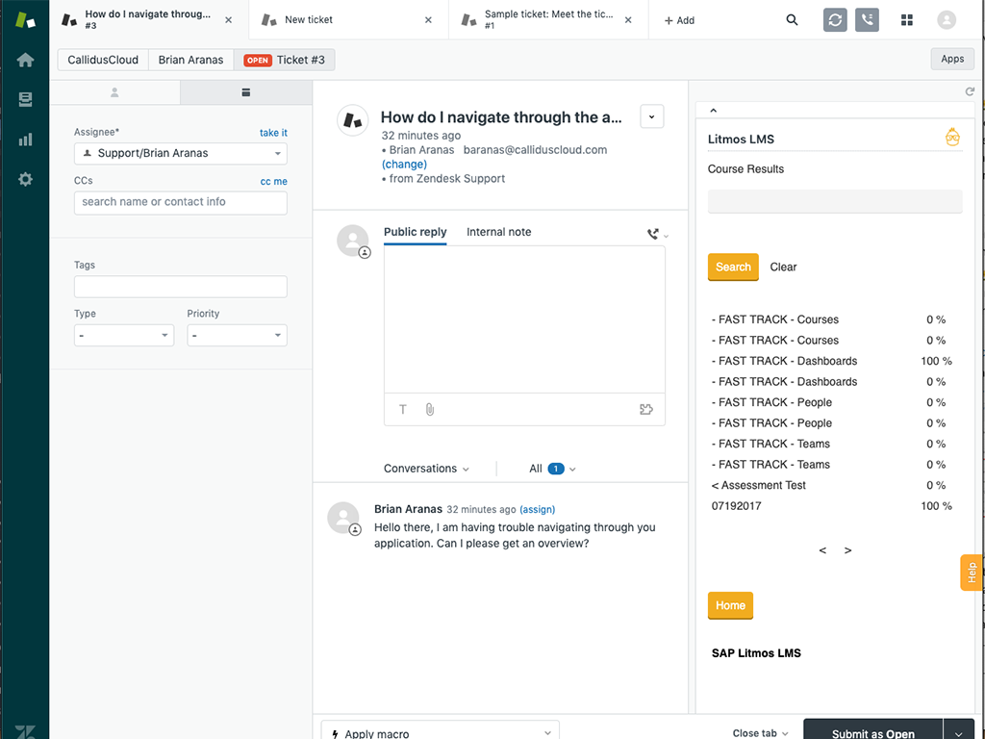Image resolution: width=985 pixels, height=739 pixels.
Task: Open the 'Close tab' dropdown
Action: [760, 733]
